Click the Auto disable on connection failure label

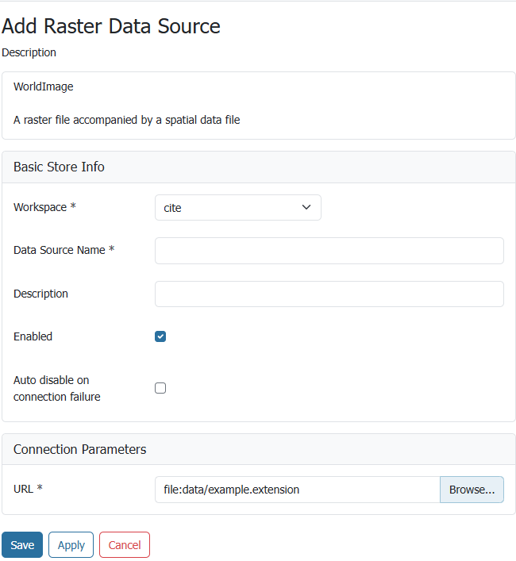56,388
